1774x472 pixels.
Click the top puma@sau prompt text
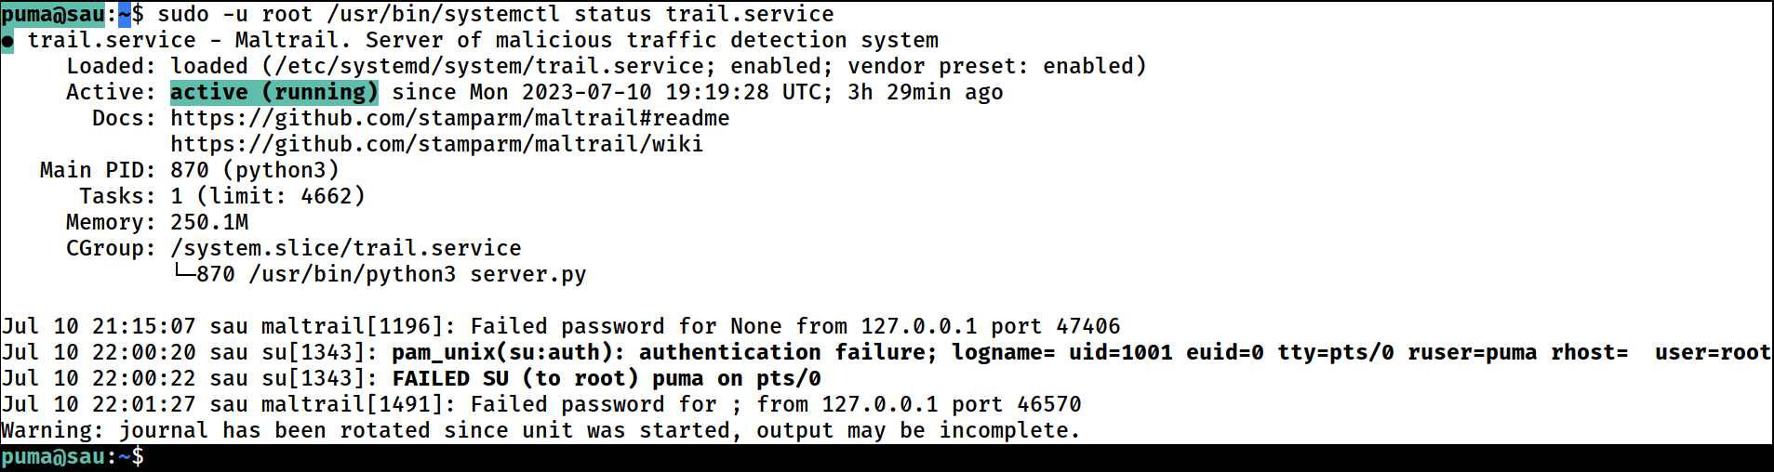53,14
